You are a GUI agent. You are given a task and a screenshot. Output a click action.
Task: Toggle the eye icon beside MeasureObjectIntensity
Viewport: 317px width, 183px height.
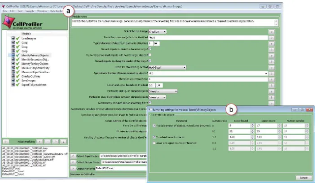point(13,68)
